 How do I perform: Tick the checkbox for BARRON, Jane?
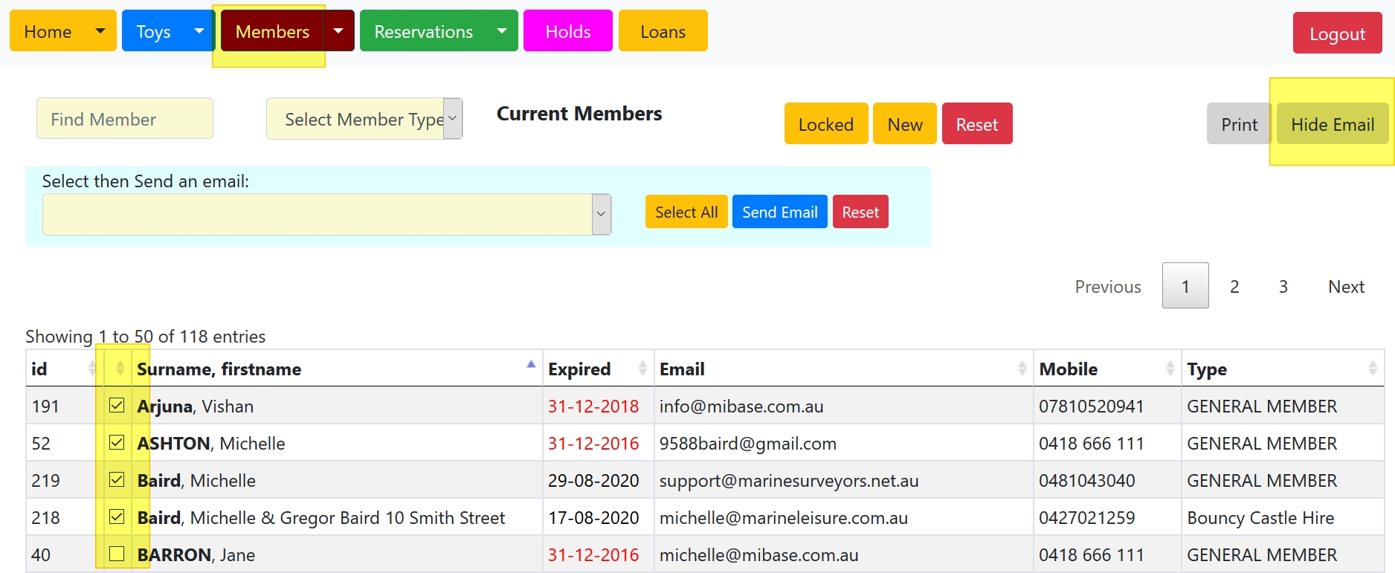coord(117,554)
